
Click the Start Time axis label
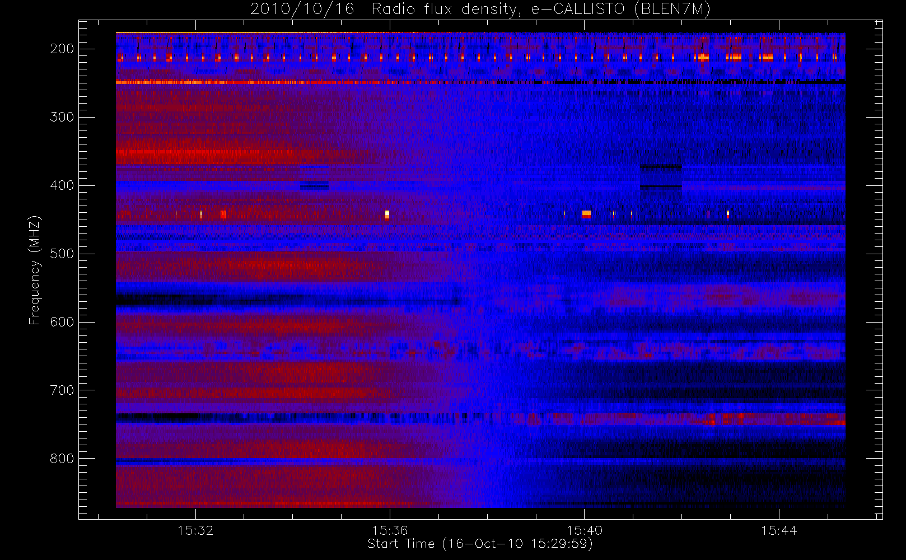[x=480, y=544]
